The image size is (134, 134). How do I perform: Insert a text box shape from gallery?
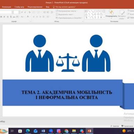[86, 11]
